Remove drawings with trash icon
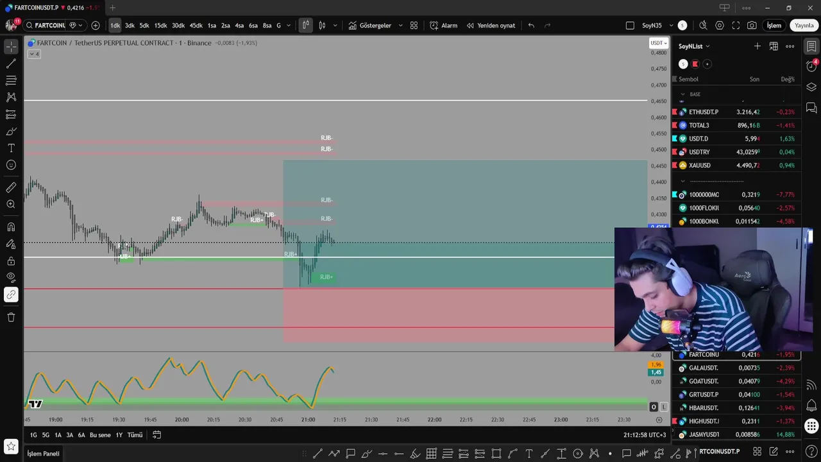The height and width of the screenshot is (462, 821). tap(11, 317)
